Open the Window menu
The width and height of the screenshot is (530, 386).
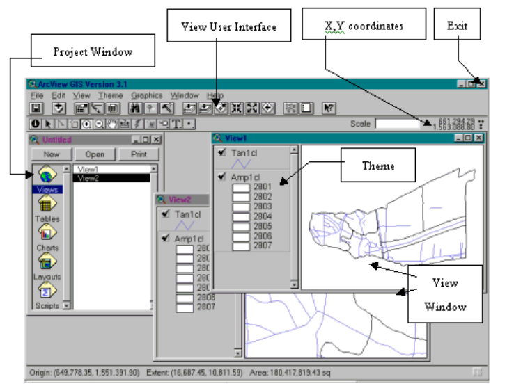[x=185, y=95]
